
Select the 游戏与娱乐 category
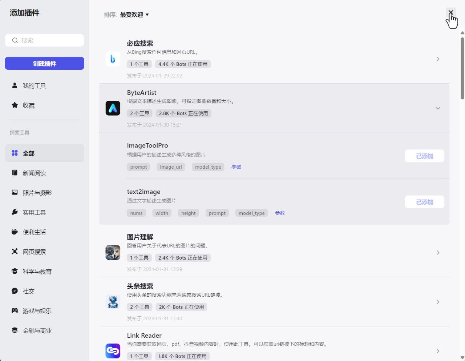[x=37, y=311]
